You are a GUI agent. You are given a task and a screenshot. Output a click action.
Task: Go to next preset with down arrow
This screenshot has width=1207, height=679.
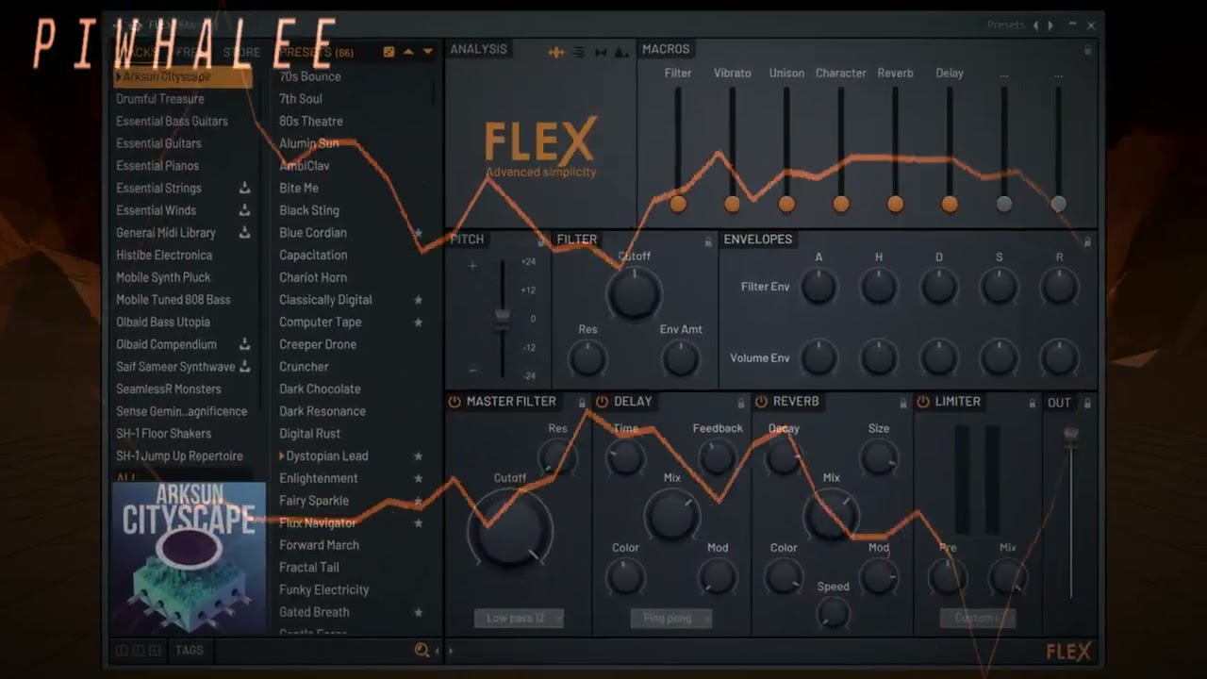pyautogui.click(x=427, y=52)
